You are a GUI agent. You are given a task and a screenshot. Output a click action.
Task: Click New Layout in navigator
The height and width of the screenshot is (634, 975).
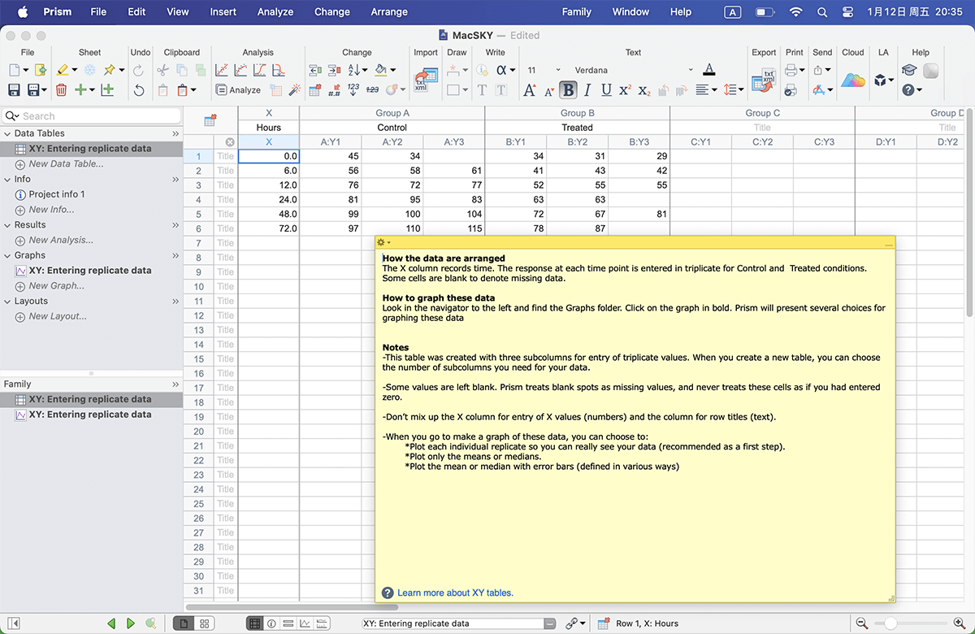click(x=58, y=317)
